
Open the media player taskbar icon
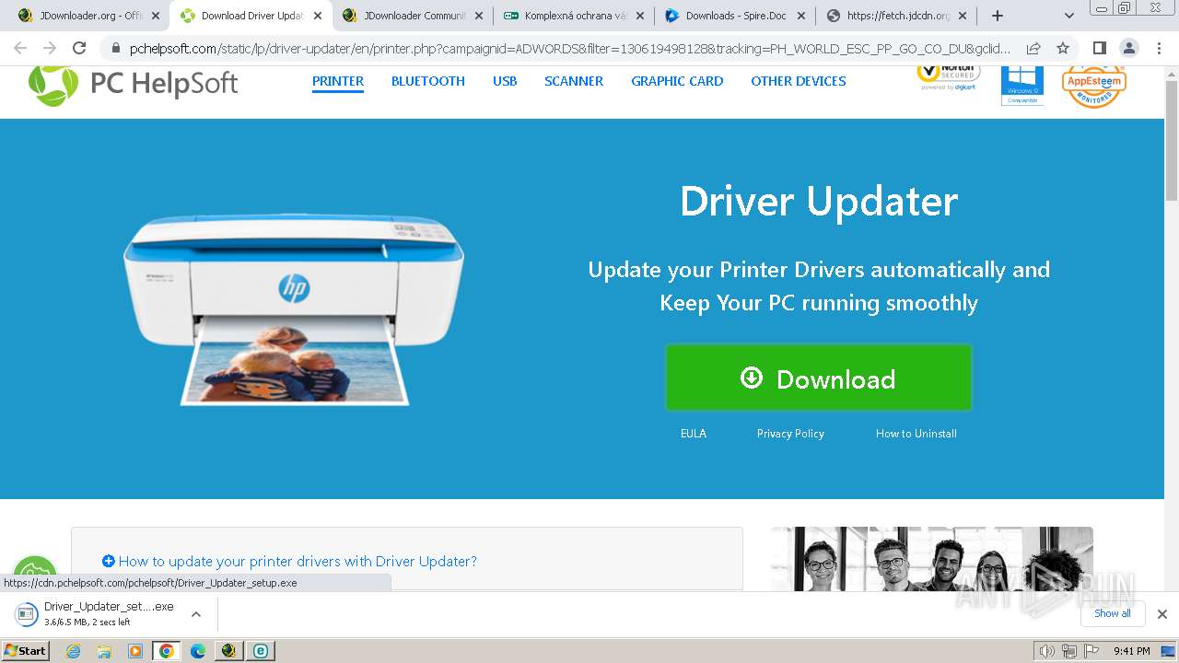135,651
